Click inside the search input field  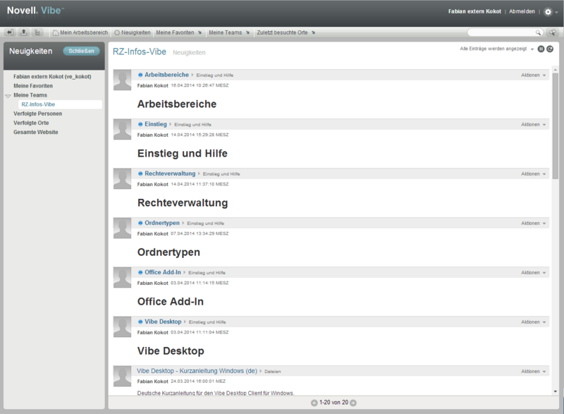pyautogui.click(x=501, y=32)
